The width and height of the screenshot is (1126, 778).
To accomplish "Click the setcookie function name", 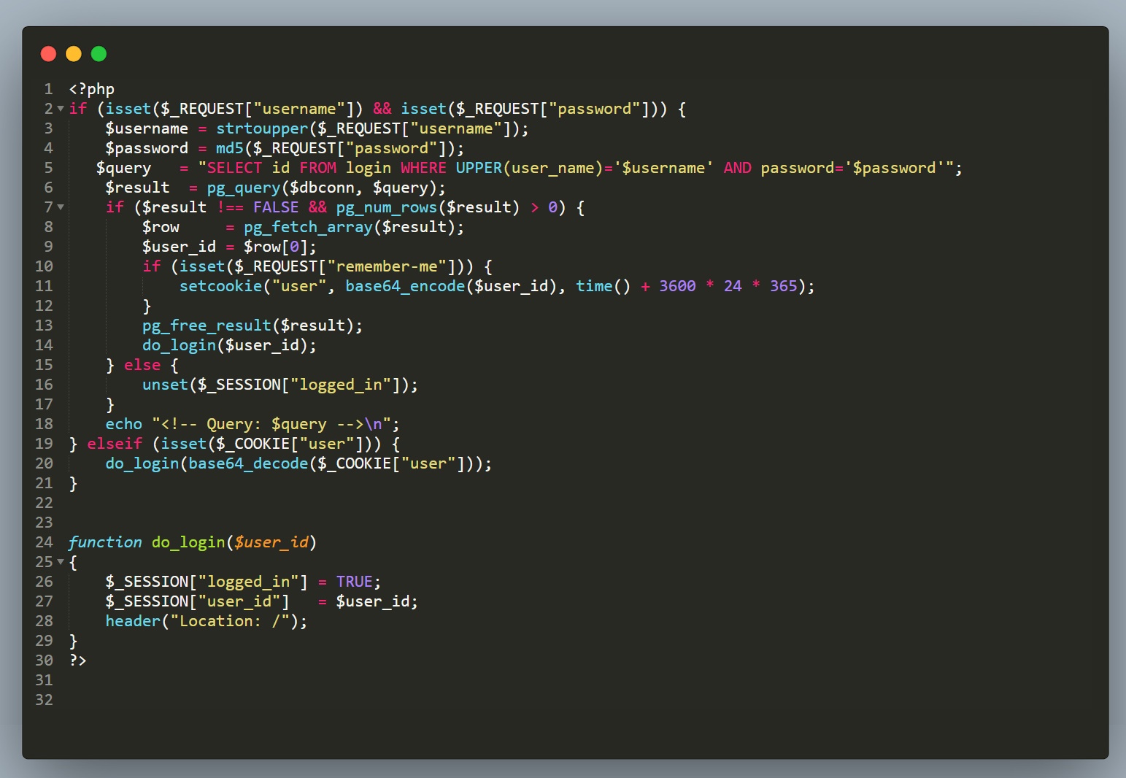I will point(220,286).
